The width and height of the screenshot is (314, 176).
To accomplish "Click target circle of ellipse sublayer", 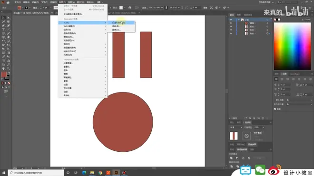I will (x=267, y=23).
